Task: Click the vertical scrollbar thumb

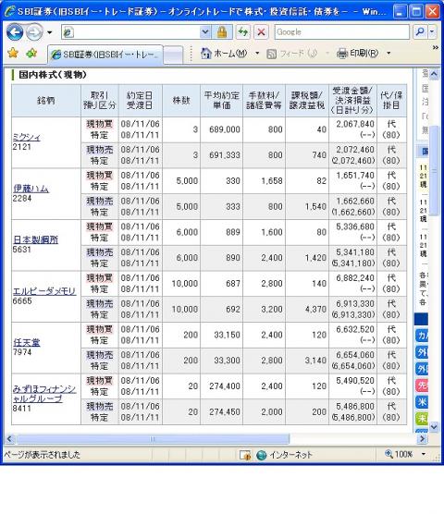Action: pyautogui.click(x=434, y=170)
